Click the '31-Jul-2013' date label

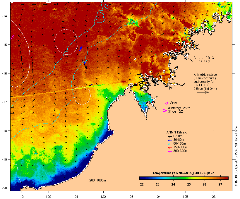point(204,58)
